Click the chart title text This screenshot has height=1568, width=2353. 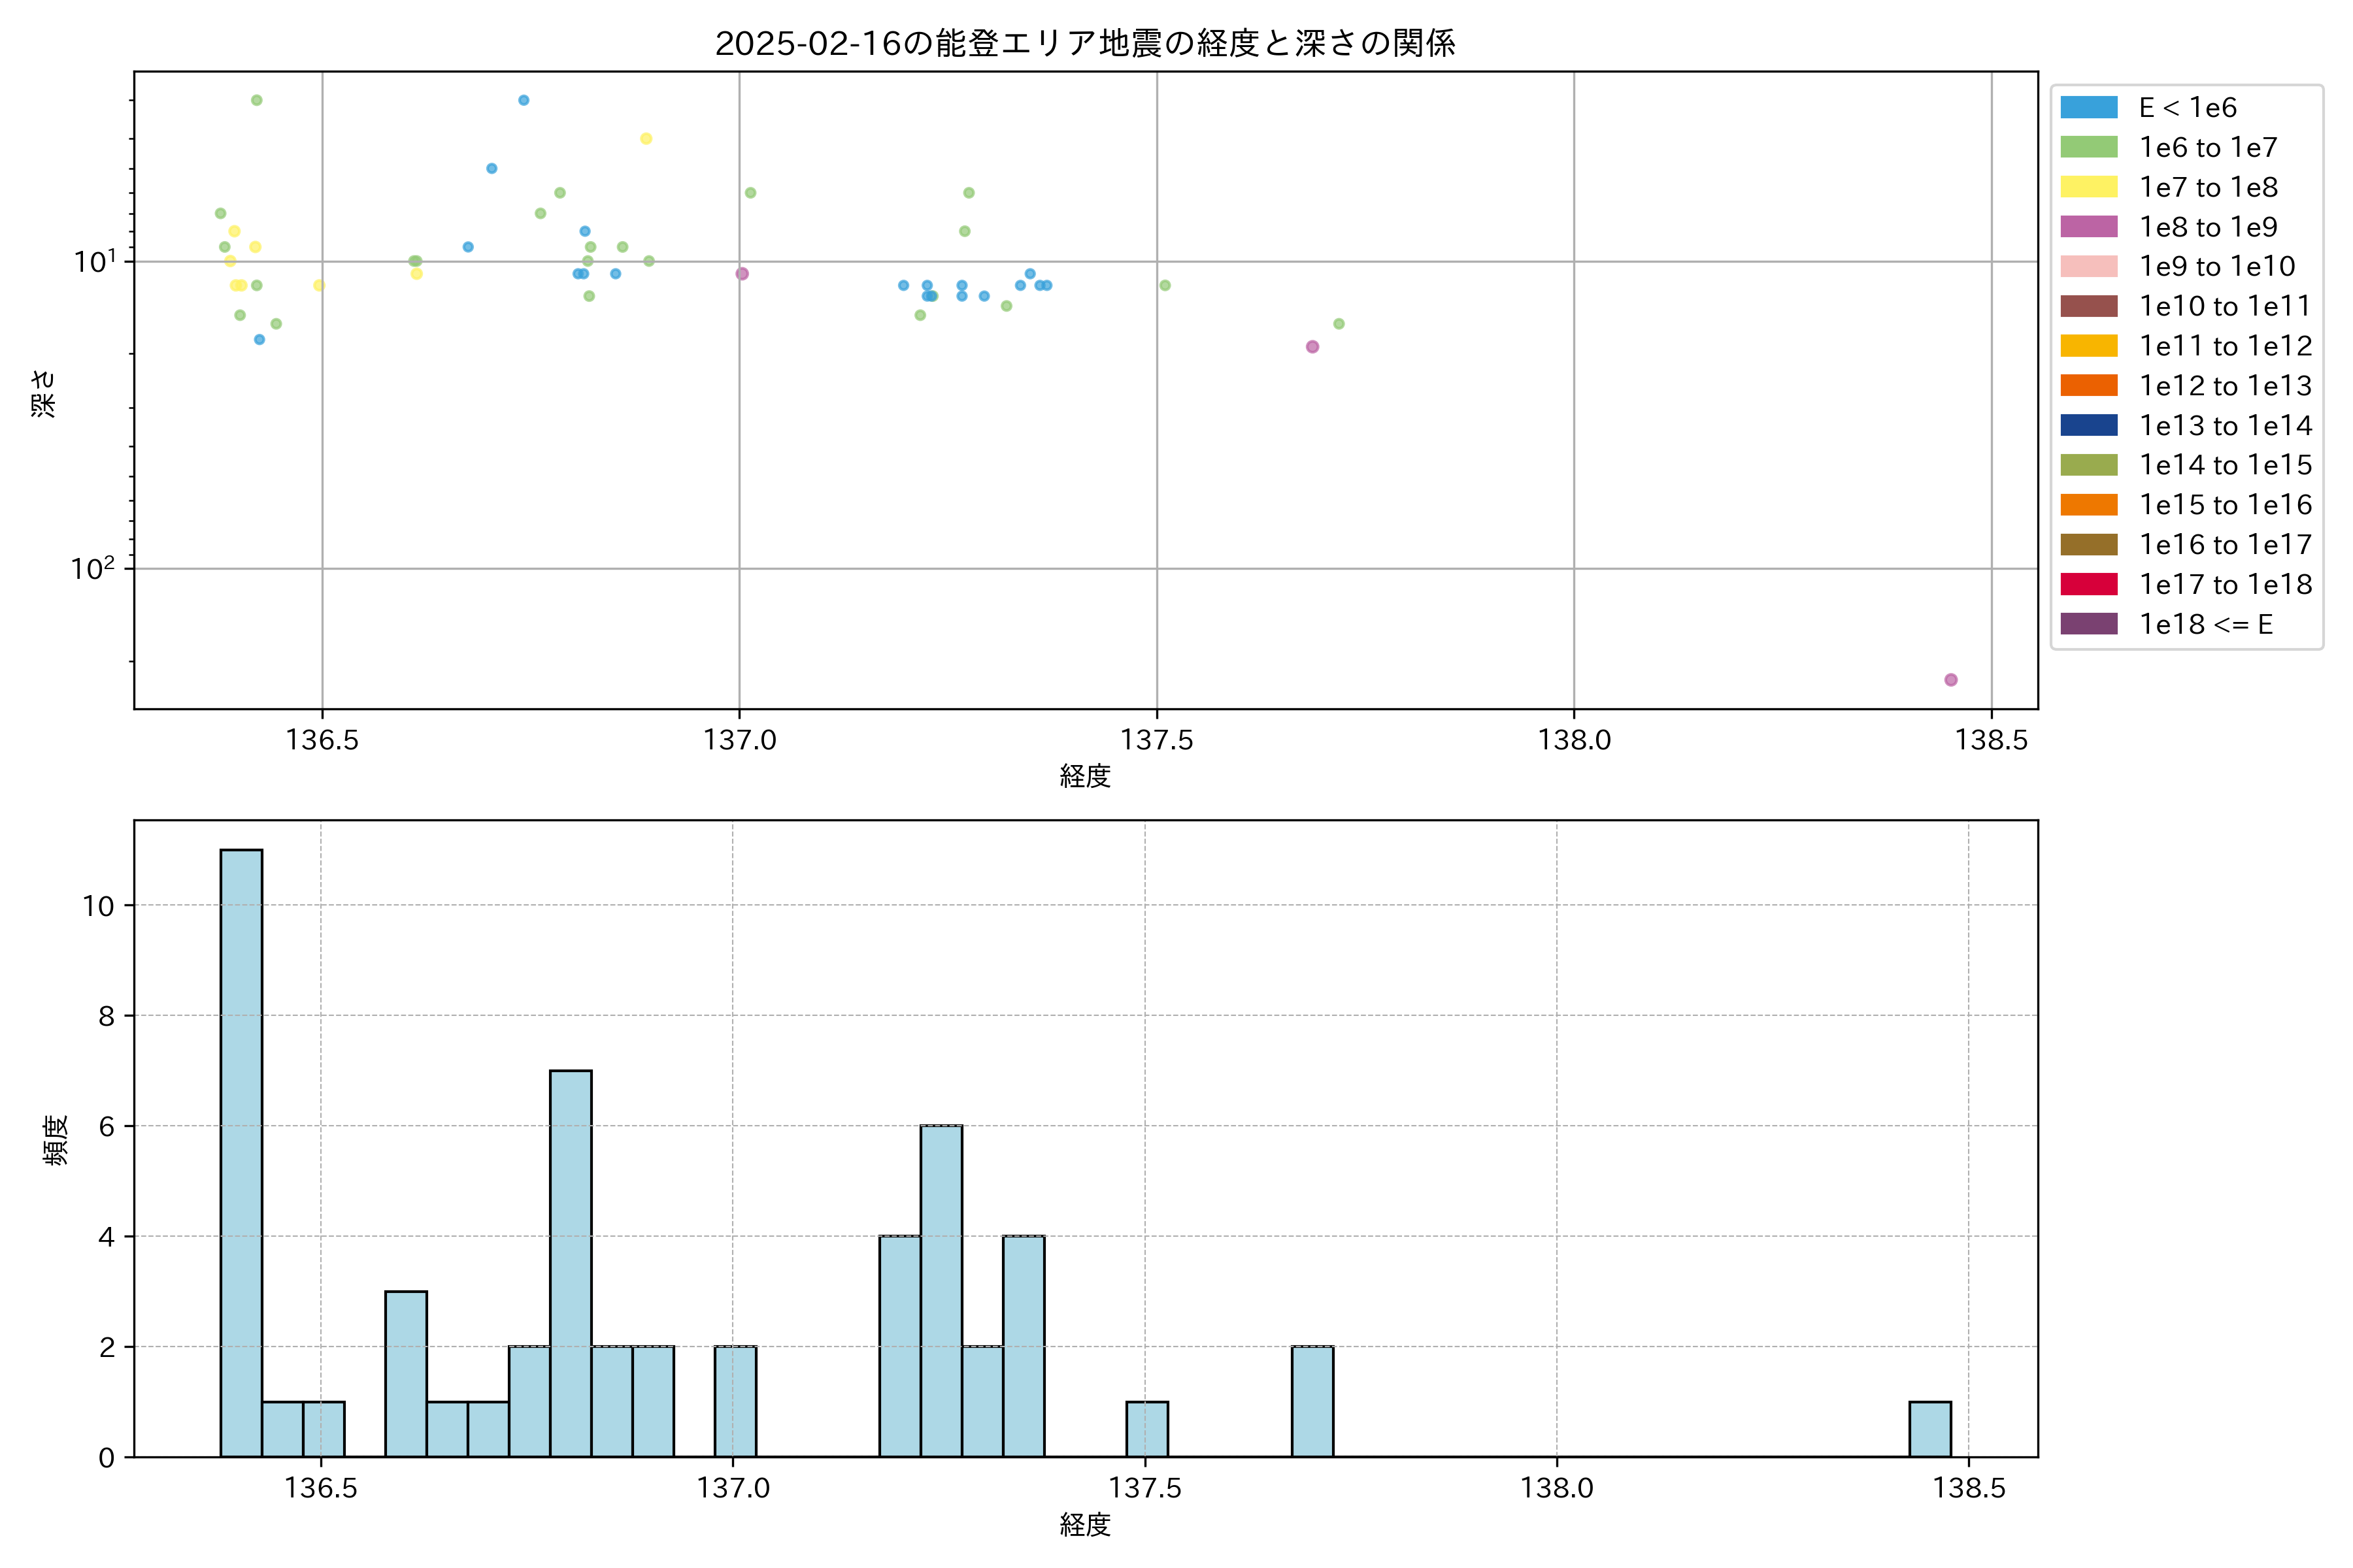[x=1084, y=43]
